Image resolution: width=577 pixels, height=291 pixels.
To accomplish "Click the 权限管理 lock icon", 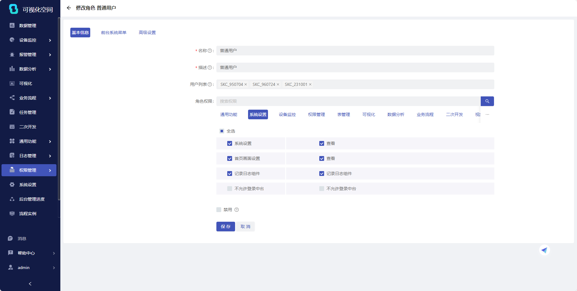I will [12, 170].
